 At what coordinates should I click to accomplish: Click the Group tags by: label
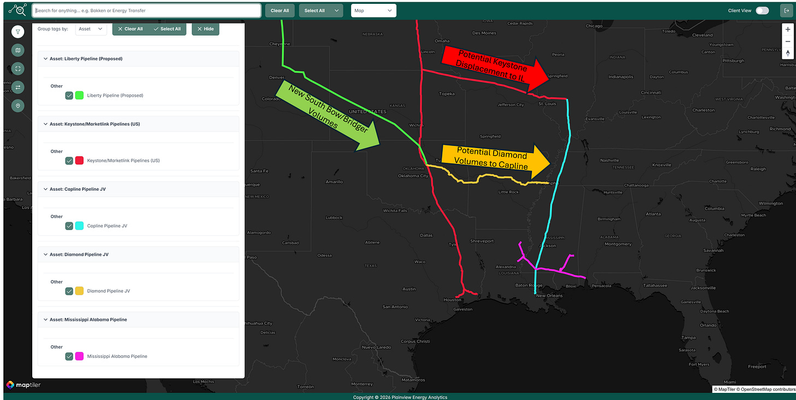pyautogui.click(x=53, y=29)
